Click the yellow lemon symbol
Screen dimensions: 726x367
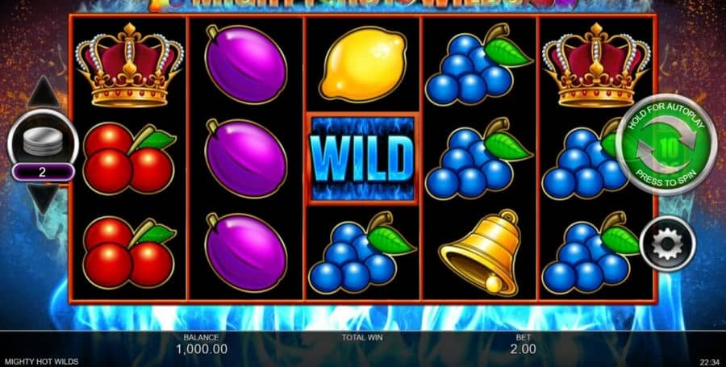coord(362,64)
